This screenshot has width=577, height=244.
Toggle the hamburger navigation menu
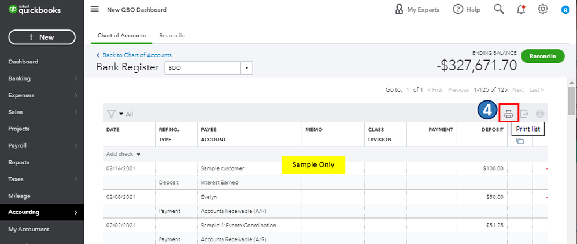(x=95, y=9)
